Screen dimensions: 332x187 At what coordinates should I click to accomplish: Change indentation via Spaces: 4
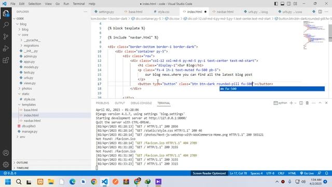pos(256,173)
